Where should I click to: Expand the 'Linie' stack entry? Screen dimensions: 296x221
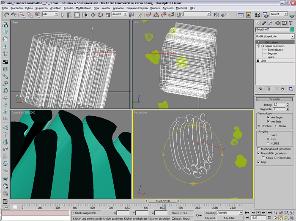tap(258, 61)
